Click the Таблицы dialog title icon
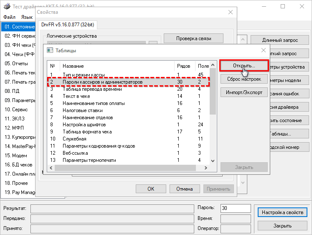Screen dimensions: 312x235 [x=50, y=50]
